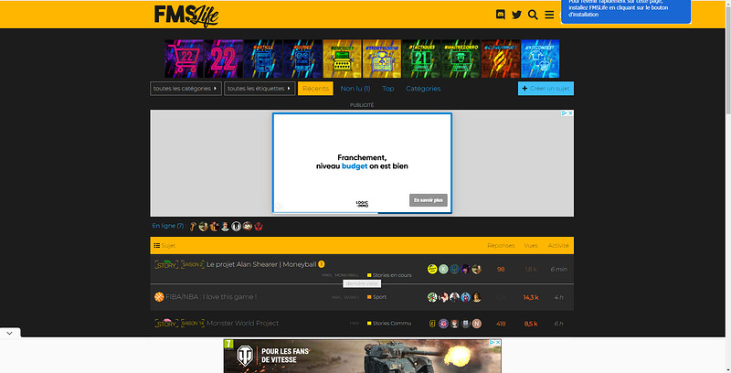
Task: Open the #STORYBUSIDIS trophy banner tile
Action: [x=382, y=59]
